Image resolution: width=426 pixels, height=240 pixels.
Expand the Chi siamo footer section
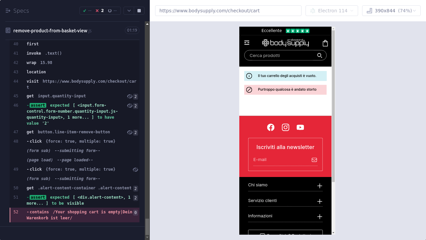[x=319, y=186]
